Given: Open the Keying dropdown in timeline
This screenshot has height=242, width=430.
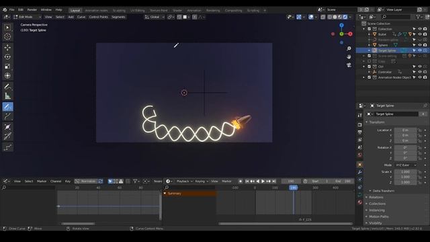Looking at the screenshot, I should point(202,182).
